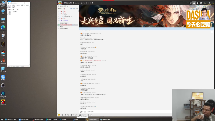Toggle the open mic mode button
Screen dimensions: 215x121
point(74,115)
